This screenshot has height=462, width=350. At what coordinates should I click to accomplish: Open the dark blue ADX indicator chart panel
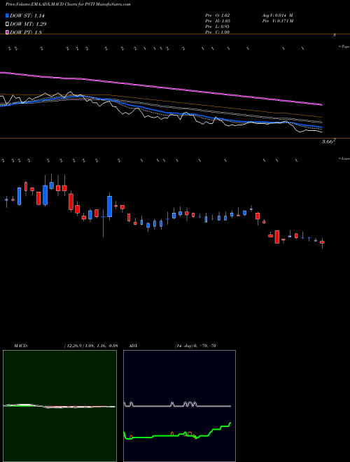click(x=179, y=406)
